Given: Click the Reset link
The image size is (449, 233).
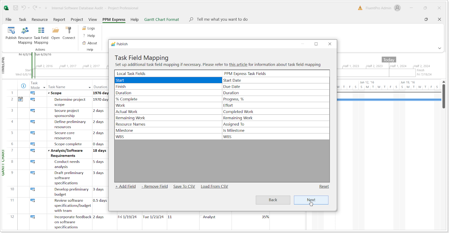Looking at the screenshot, I should (324, 186).
